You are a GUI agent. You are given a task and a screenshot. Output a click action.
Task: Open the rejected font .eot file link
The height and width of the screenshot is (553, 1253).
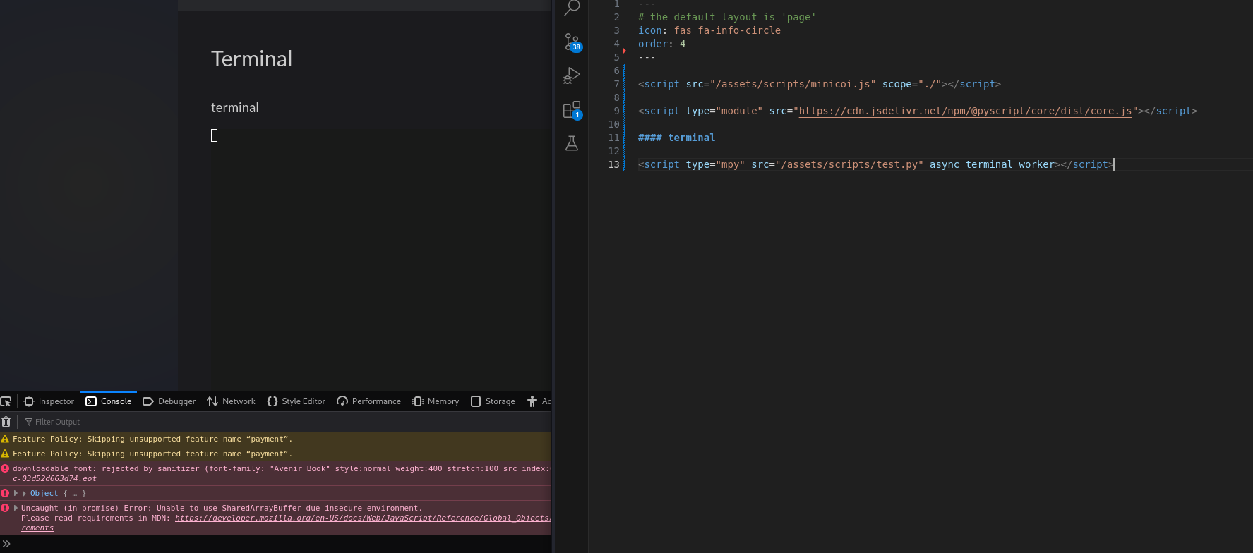point(54,479)
